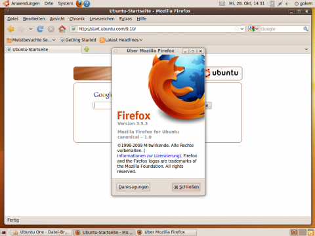Screen dimensions: 315x236
Task: Open the address bar history dropdown
Action: 242,29
